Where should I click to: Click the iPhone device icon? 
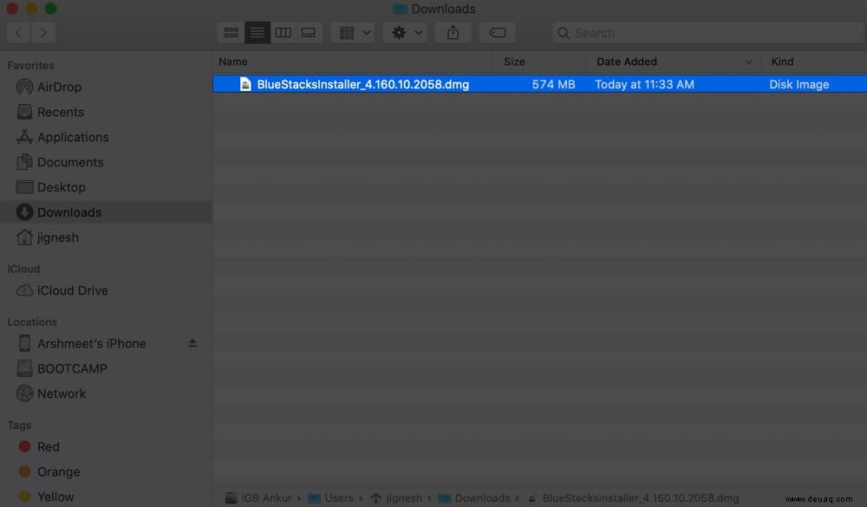(x=24, y=343)
